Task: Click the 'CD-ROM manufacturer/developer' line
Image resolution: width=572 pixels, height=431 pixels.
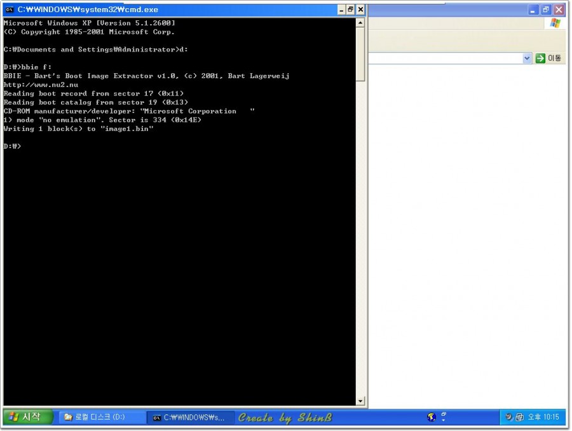Action: 129,111
